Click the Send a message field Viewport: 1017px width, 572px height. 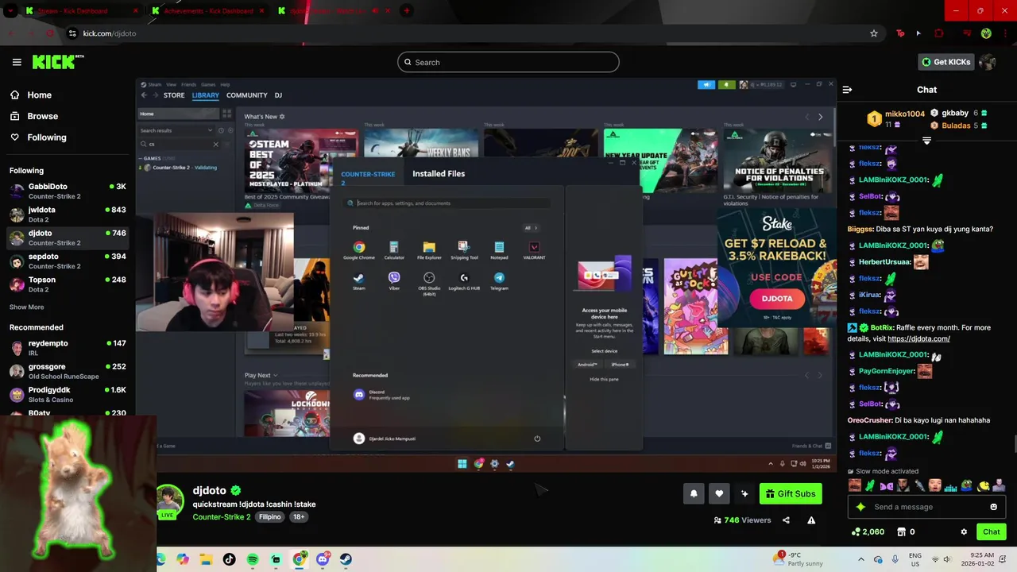coord(926,507)
